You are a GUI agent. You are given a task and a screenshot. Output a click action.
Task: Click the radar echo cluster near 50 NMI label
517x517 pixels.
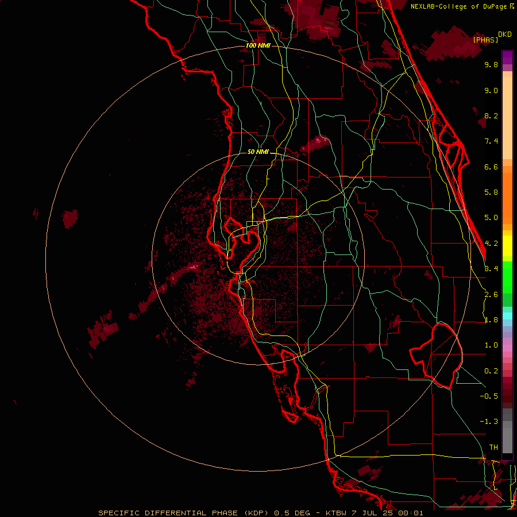pos(314,143)
